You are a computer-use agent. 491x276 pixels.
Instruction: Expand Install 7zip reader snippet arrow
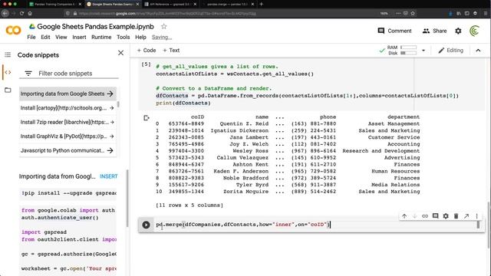point(112,122)
